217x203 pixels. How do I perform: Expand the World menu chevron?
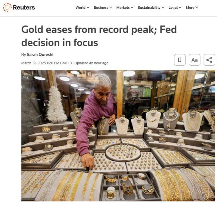point(88,8)
